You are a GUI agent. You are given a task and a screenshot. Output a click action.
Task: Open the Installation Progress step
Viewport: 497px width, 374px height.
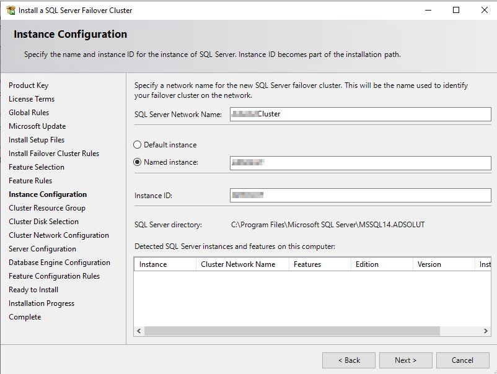(42, 303)
